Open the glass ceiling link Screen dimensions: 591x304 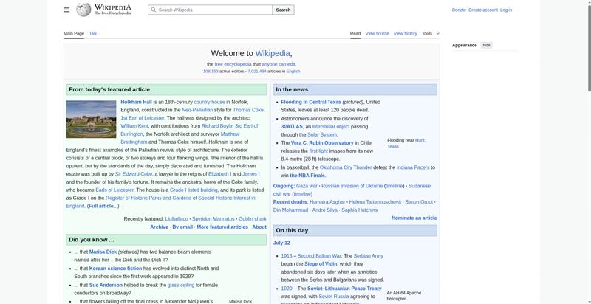(181, 286)
